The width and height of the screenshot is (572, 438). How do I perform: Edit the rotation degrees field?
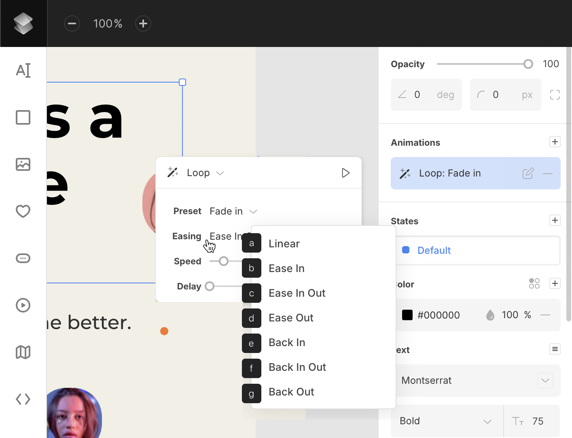426,95
